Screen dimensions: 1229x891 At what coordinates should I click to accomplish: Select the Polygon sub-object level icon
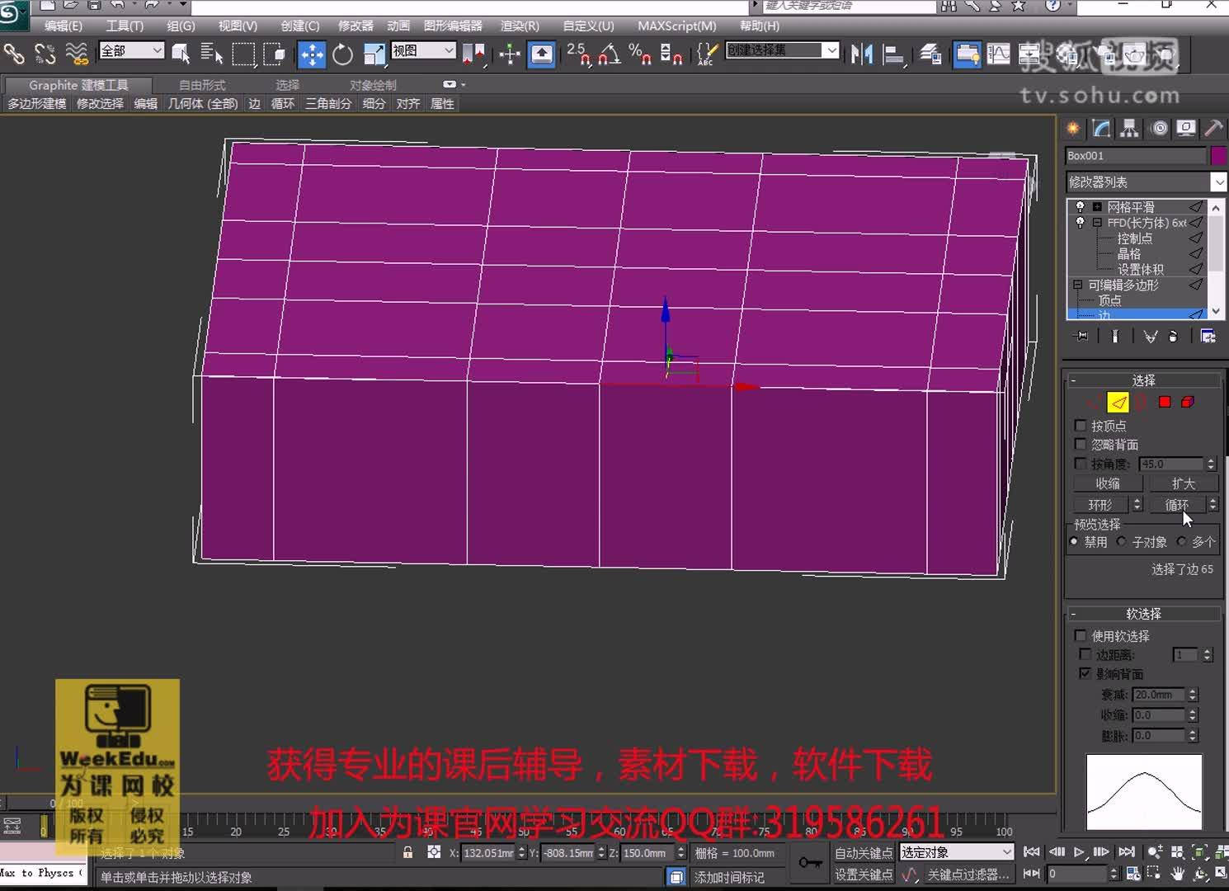tap(1164, 402)
